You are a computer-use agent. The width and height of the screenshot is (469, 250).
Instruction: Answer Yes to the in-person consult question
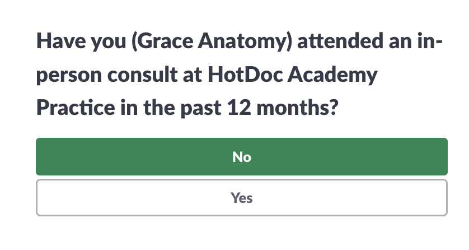[242, 198]
